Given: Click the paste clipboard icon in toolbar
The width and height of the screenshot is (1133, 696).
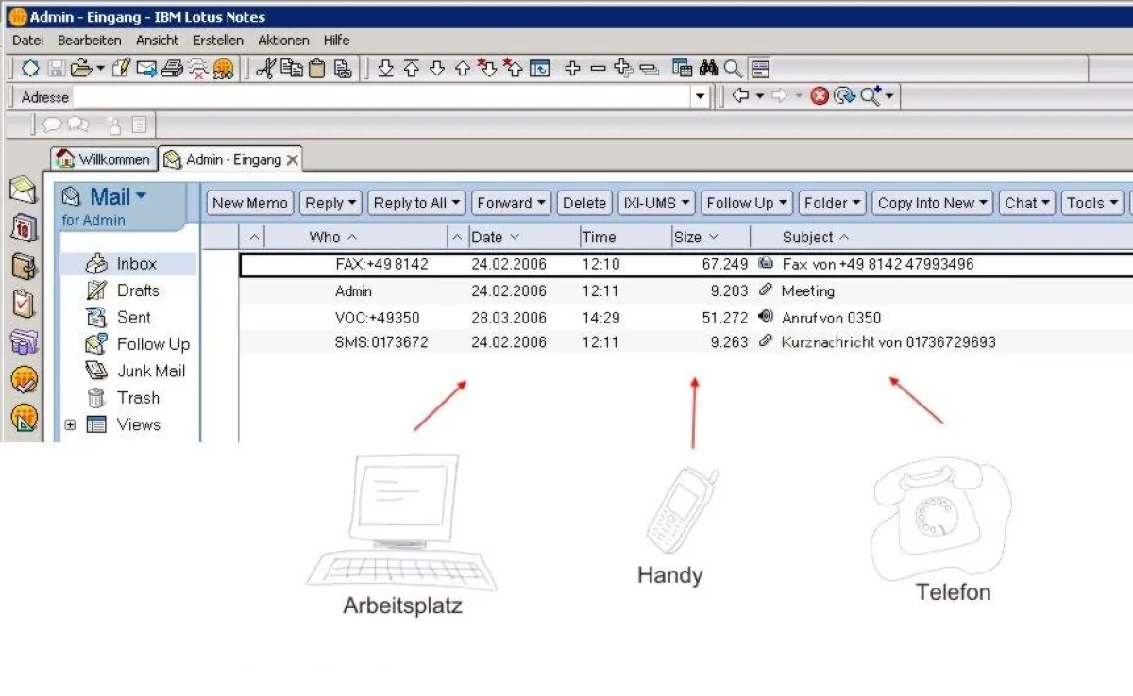Looking at the screenshot, I should [317, 69].
